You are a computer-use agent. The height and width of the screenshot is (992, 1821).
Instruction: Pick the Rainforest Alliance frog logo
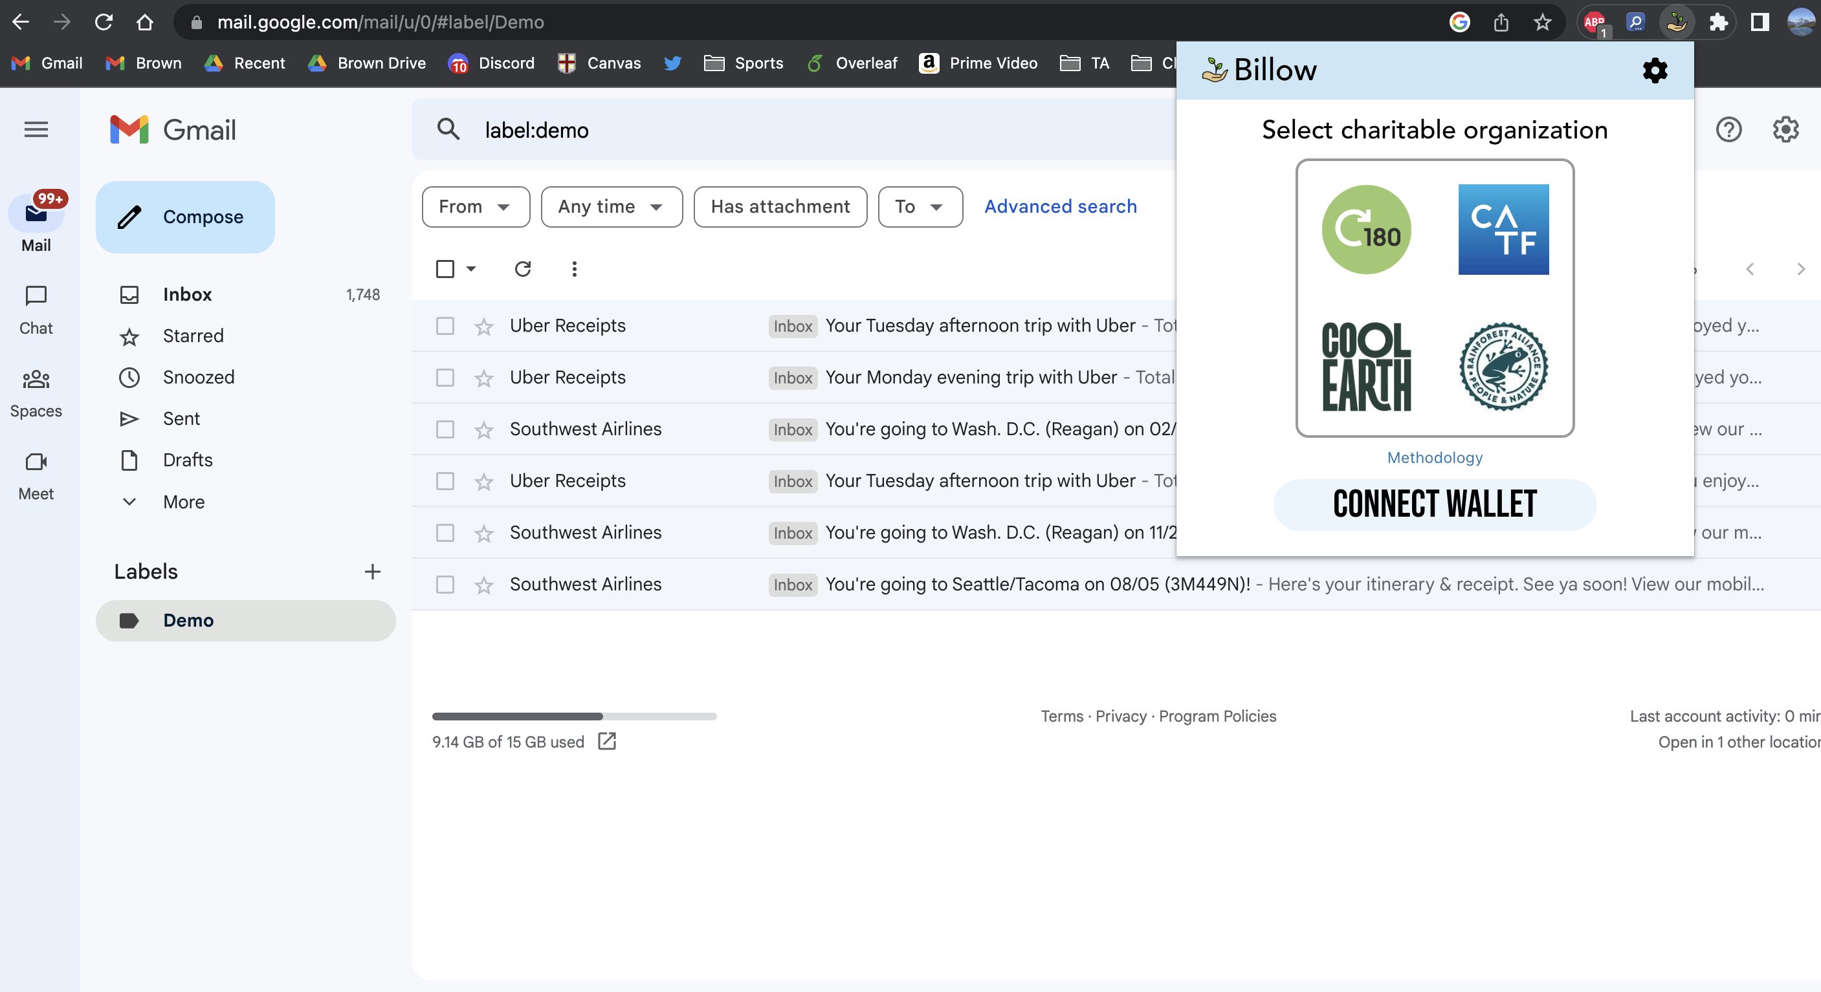[x=1503, y=367]
